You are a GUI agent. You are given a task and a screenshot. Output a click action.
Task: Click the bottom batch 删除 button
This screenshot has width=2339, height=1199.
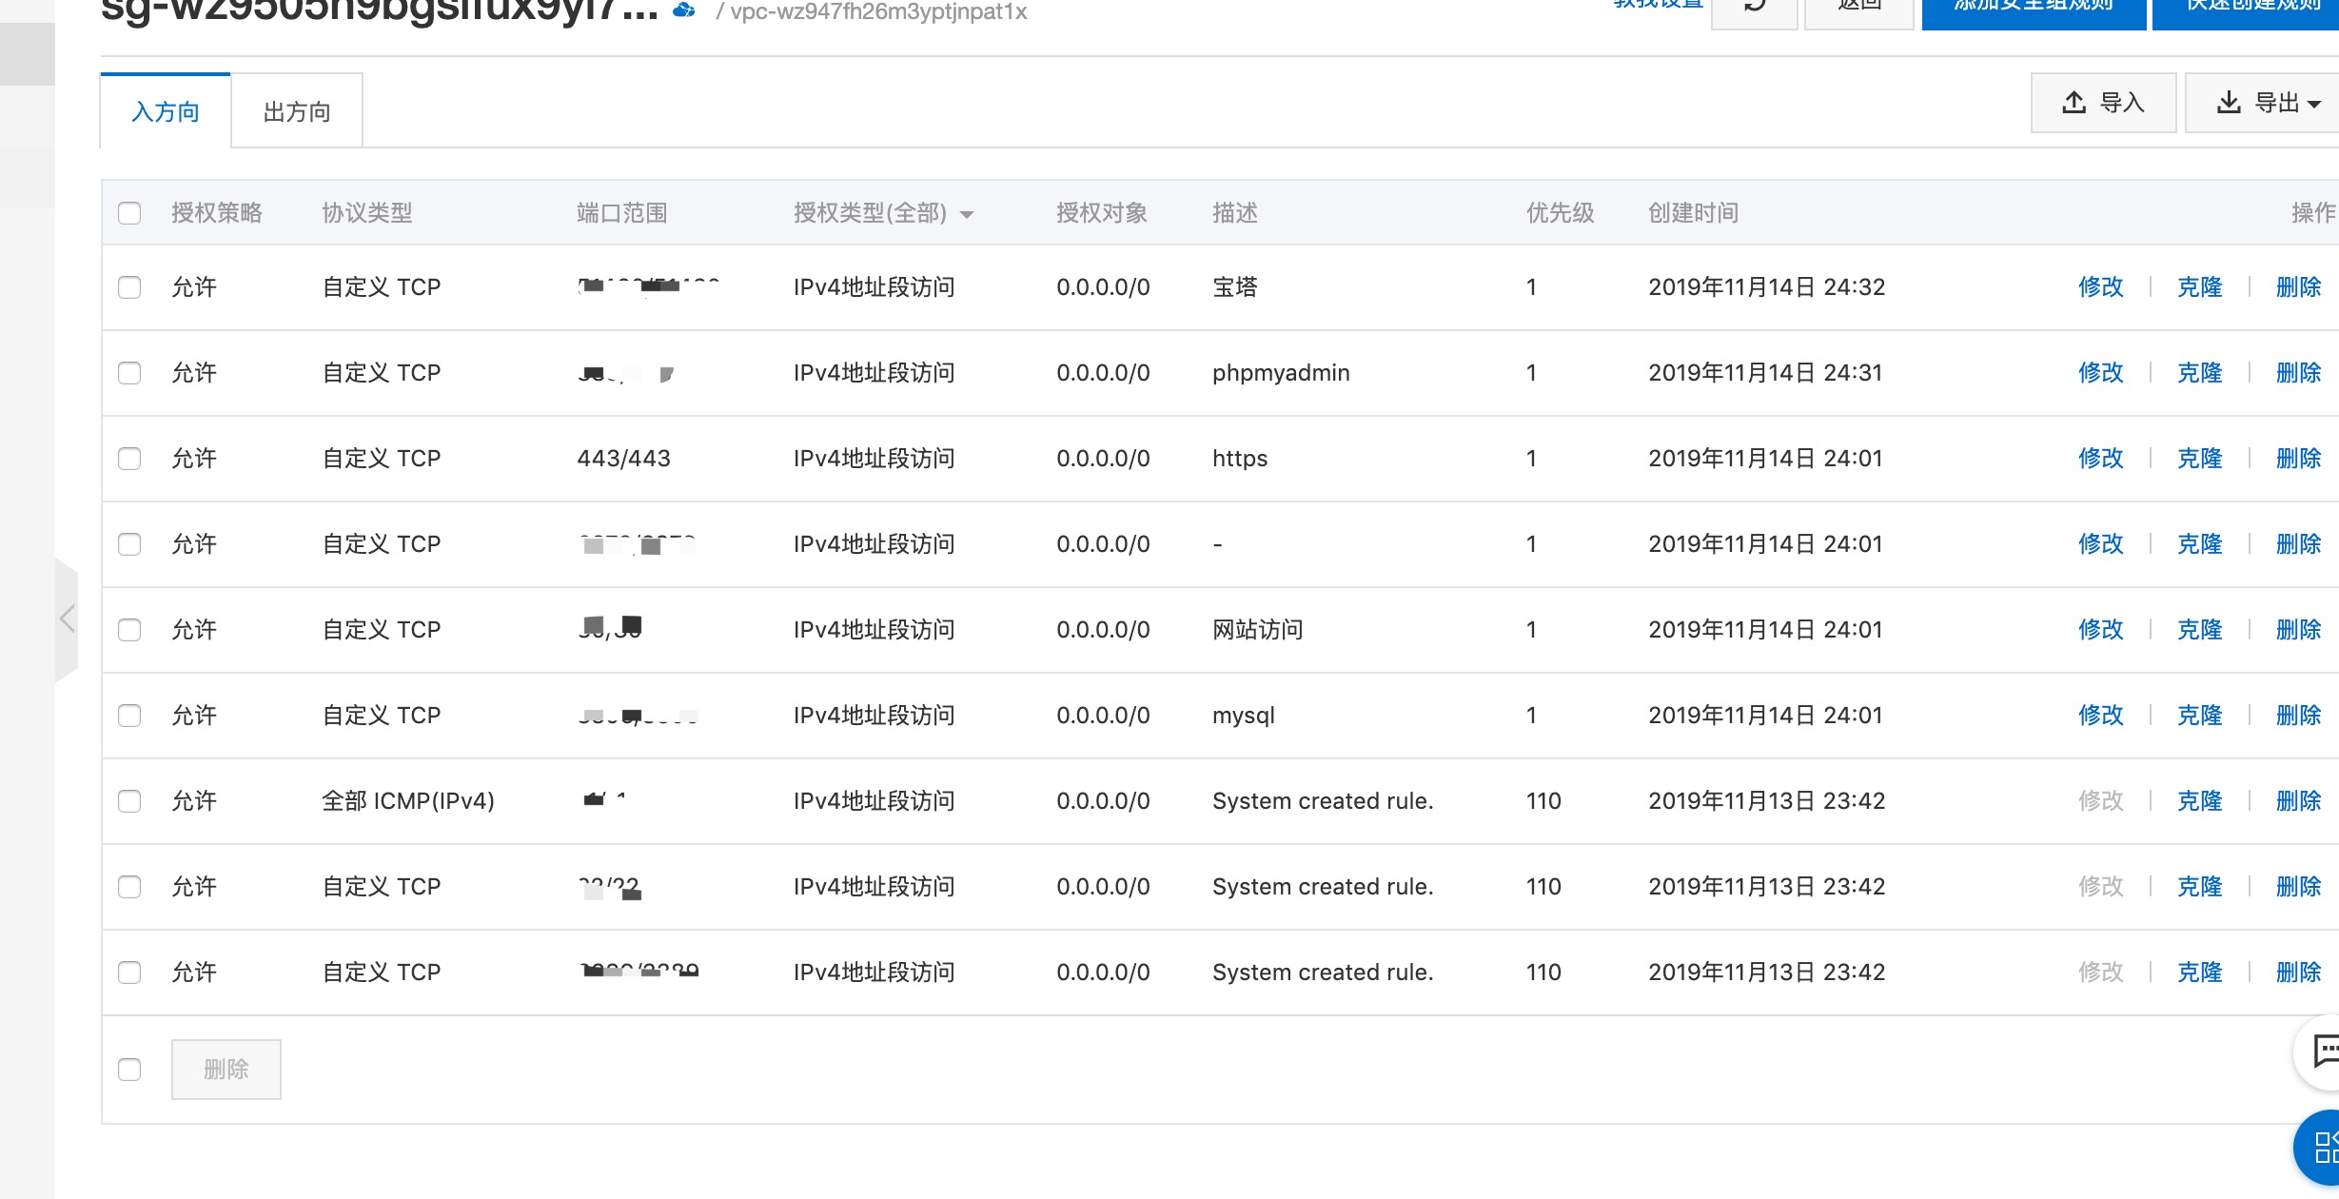tap(226, 1069)
